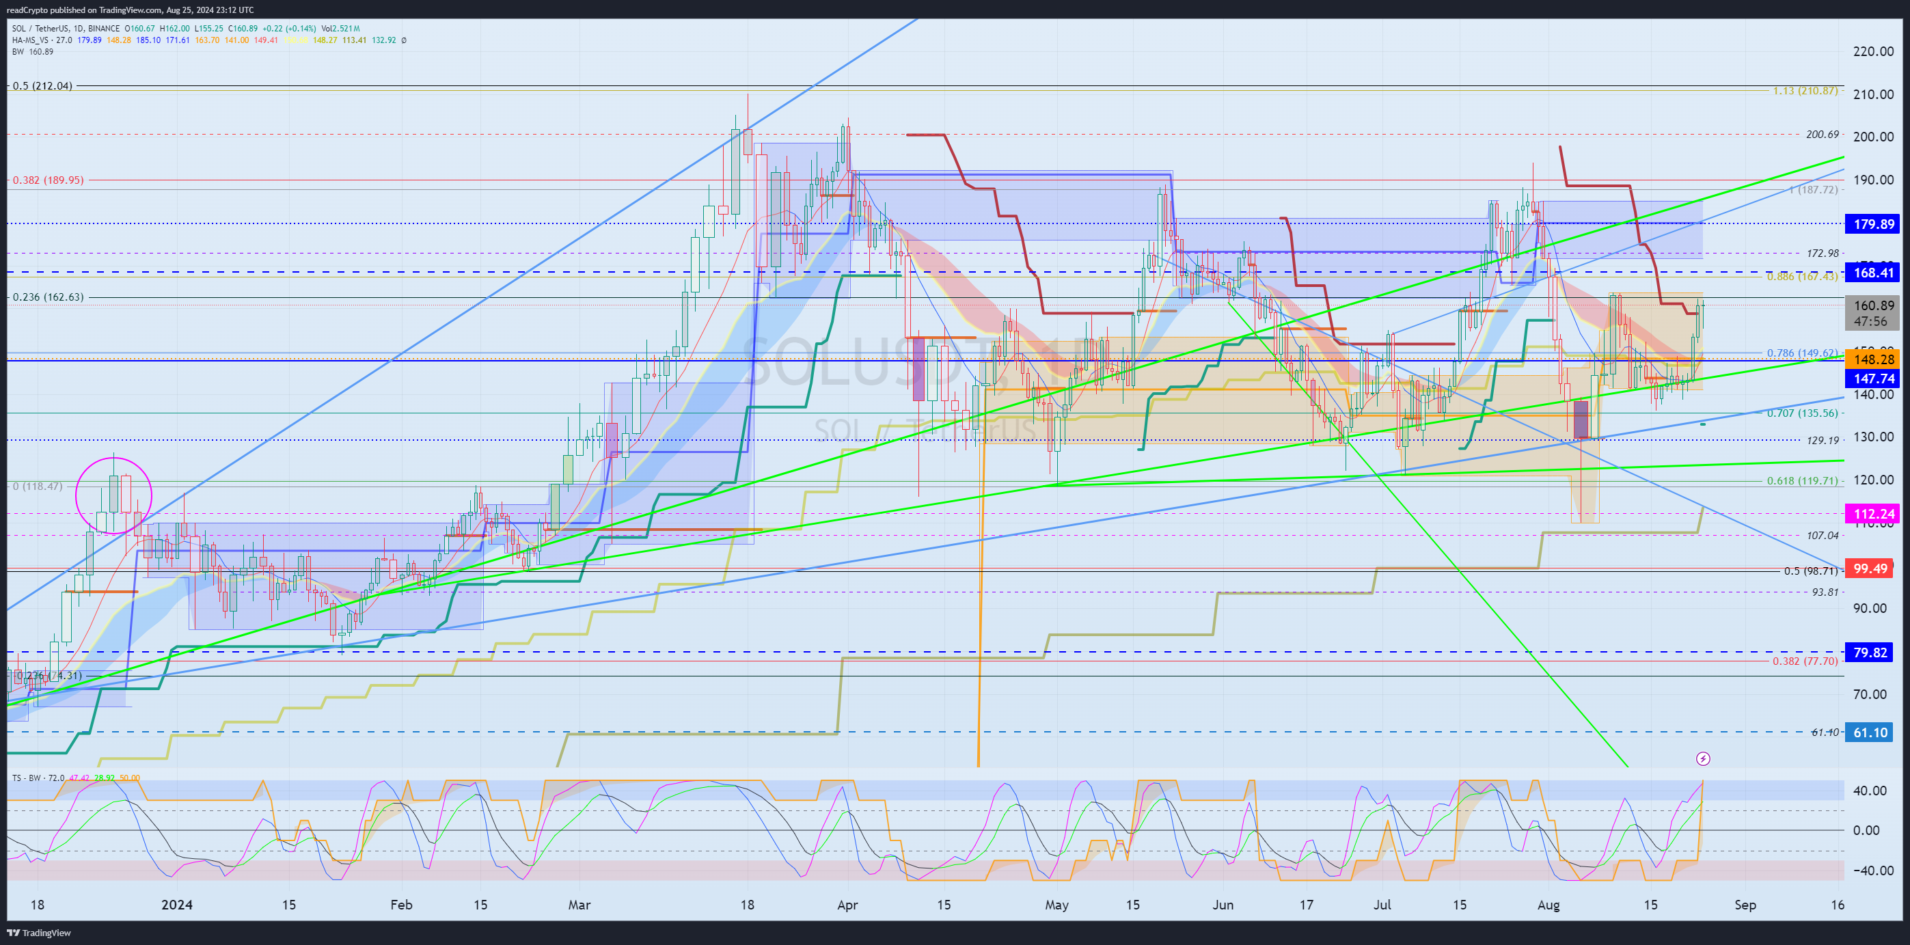Click the 93.81 horizontal line label
The width and height of the screenshot is (1910, 945).
pos(1825,592)
